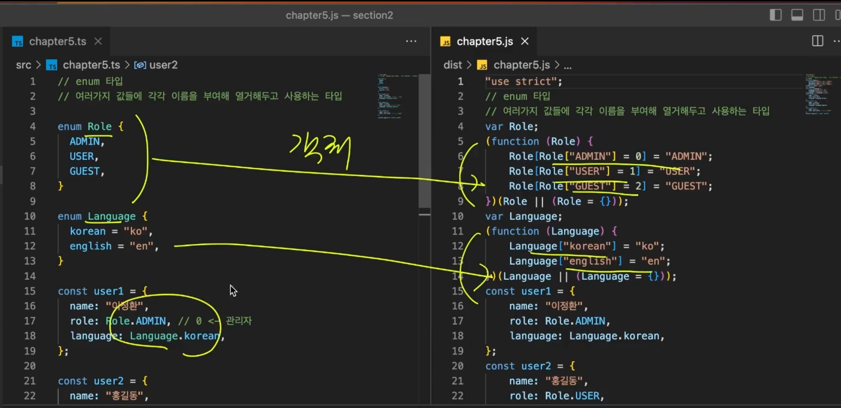
Task: Close the chapter5.js tab
Action: [x=525, y=41]
